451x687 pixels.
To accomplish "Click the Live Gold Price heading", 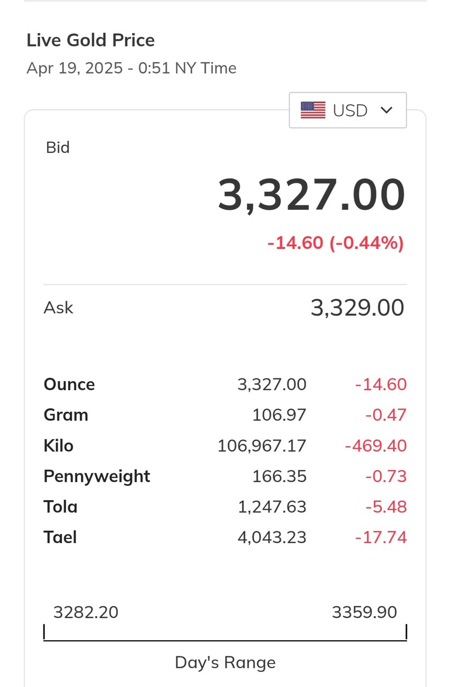I will [91, 40].
